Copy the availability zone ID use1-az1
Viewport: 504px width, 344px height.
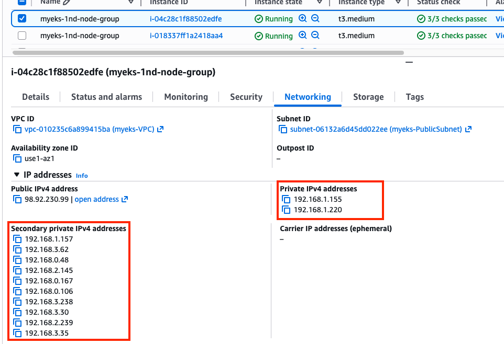click(17, 158)
